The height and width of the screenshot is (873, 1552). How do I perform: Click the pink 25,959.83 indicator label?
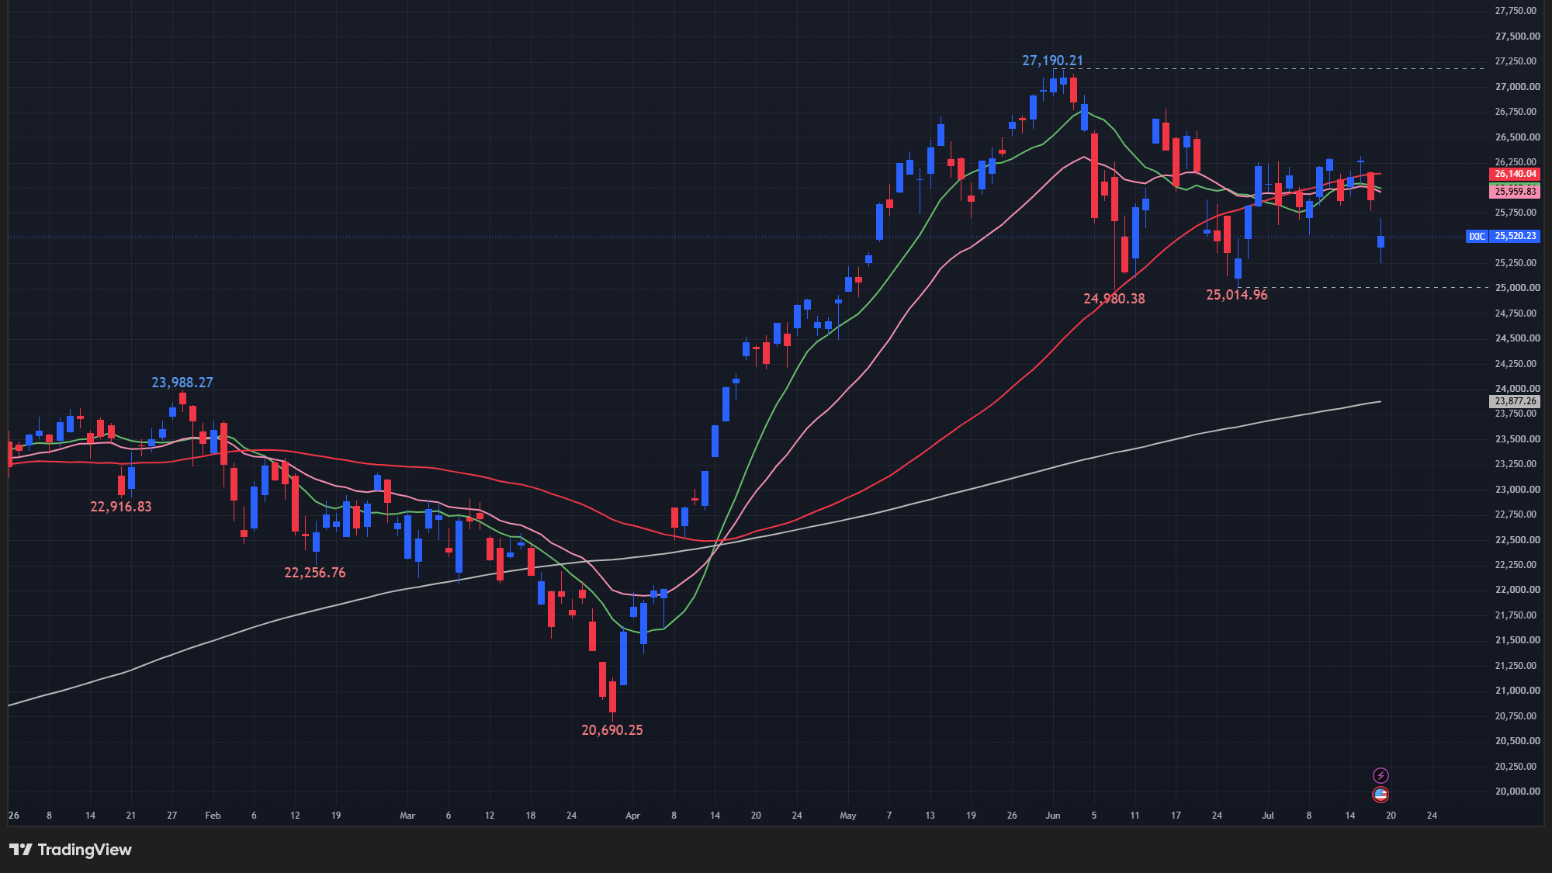click(x=1515, y=191)
